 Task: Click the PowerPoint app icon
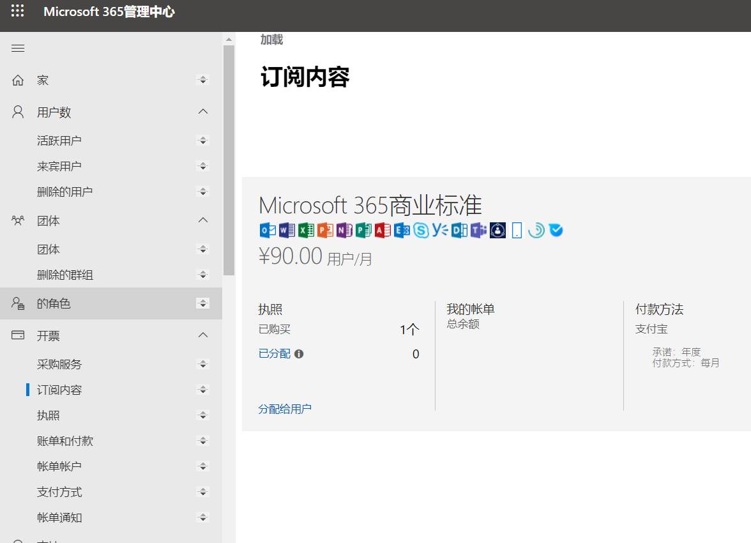[325, 231]
